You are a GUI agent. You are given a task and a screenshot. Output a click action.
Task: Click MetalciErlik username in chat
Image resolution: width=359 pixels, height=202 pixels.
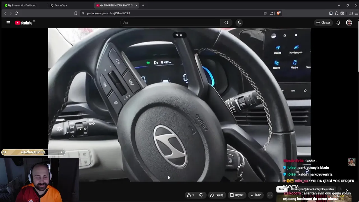(294, 161)
